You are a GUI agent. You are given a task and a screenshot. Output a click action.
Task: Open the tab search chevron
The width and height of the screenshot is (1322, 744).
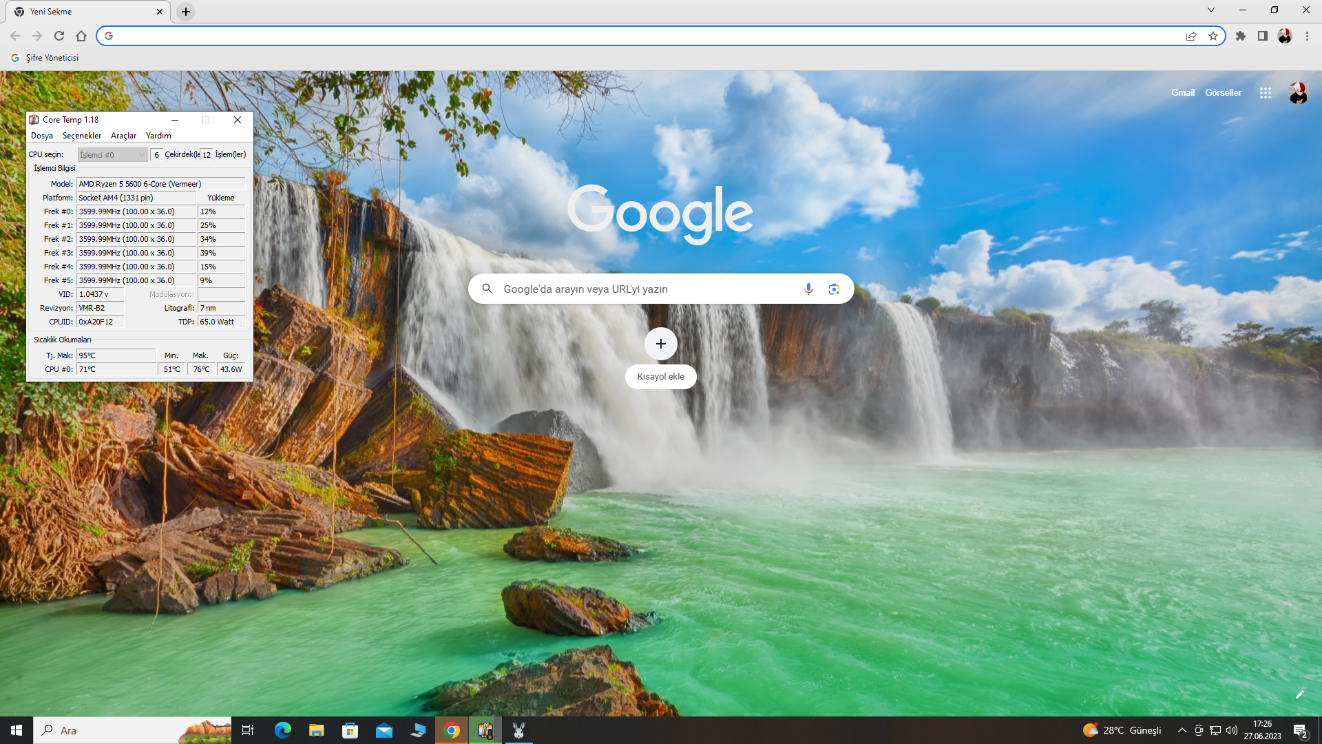[1210, 10]
